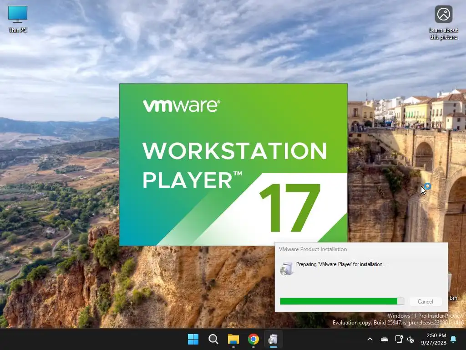Show hidden system tray icons

(x=370, y=339)
